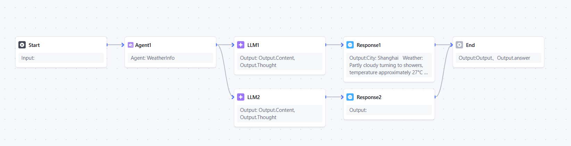571x146 pixels.
Task: Click the LLM2 sparkle icon
Action: 241,97
